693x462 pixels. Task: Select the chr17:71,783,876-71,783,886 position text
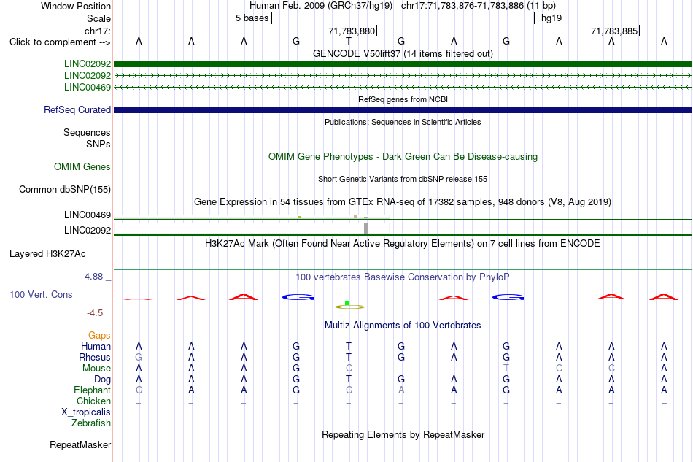(479, 6)
